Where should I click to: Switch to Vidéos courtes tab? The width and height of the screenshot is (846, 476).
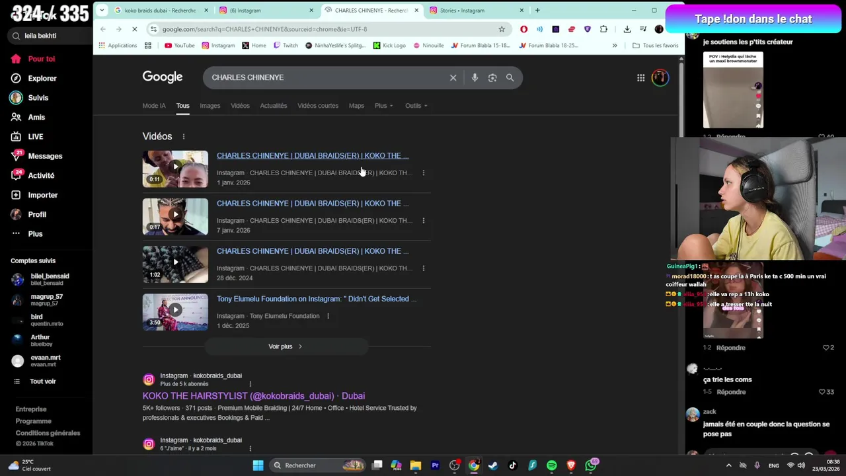coord(318,106)
